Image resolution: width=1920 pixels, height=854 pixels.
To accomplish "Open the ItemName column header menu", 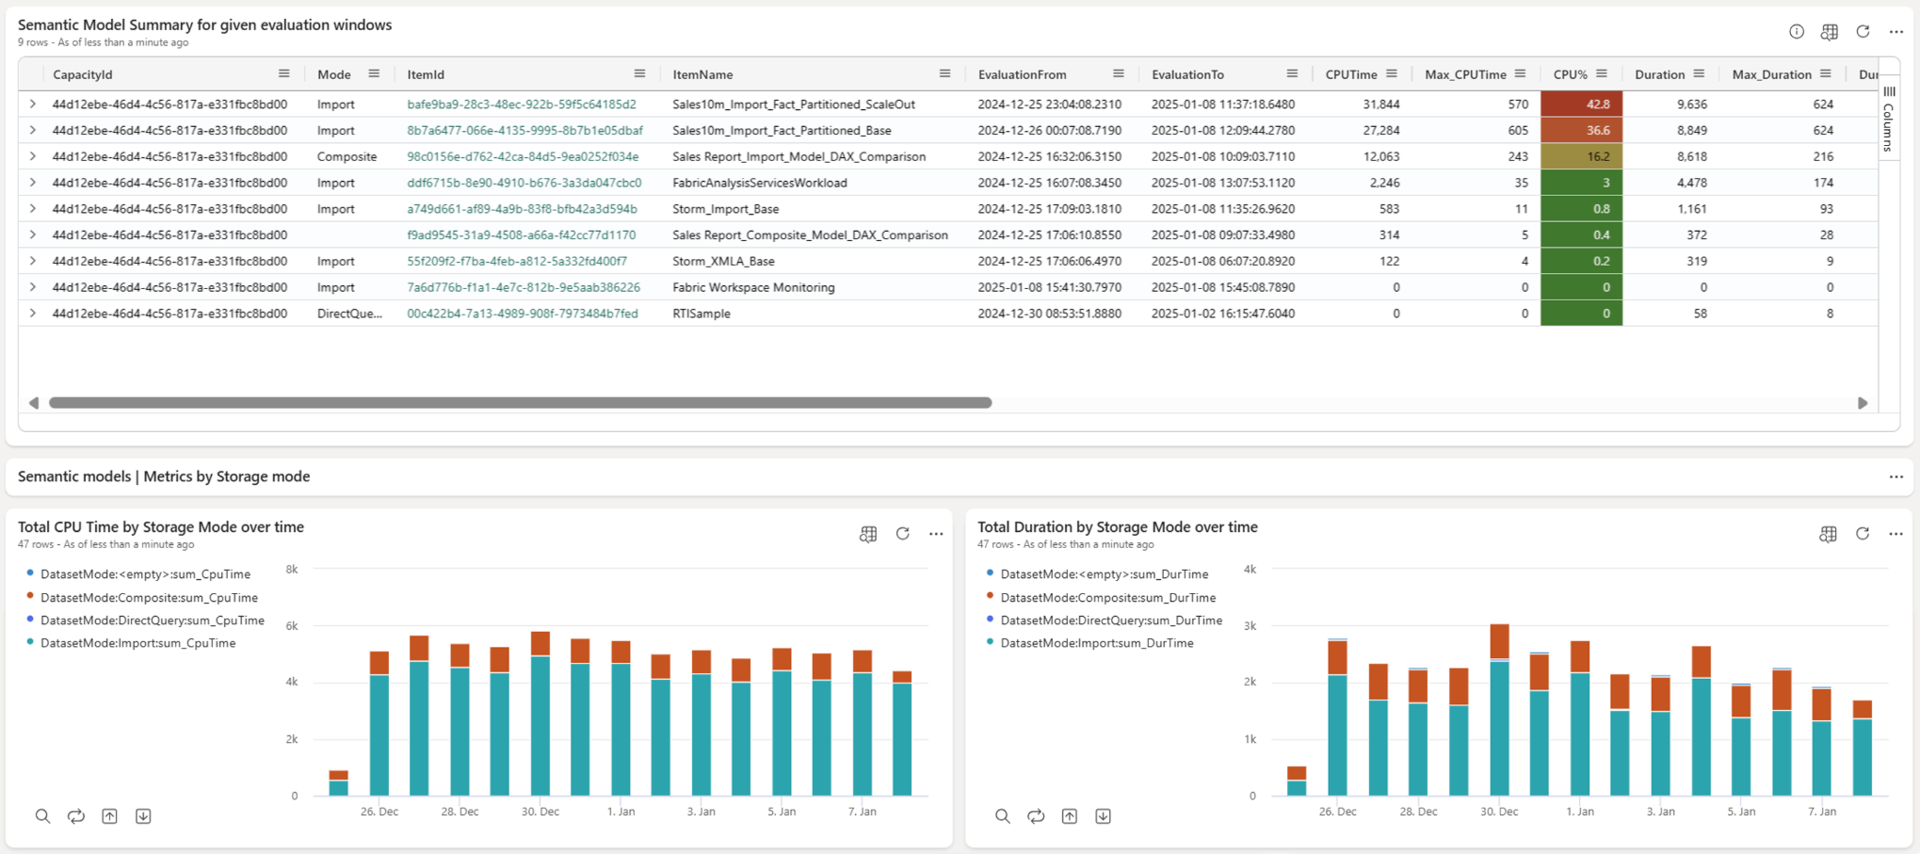I will 944,74.
